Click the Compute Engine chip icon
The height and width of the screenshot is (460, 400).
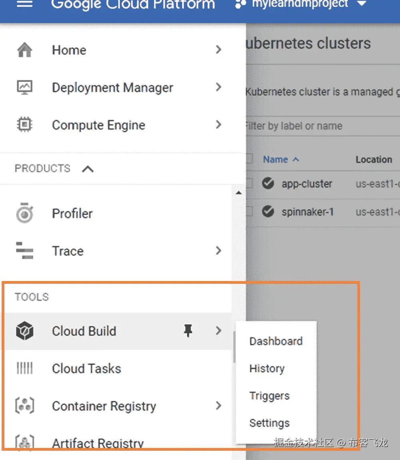coord(25,125)
